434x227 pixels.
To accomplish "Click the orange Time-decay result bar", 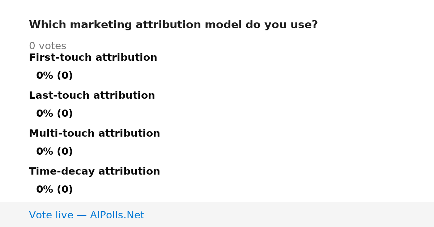I will (29, 190).
